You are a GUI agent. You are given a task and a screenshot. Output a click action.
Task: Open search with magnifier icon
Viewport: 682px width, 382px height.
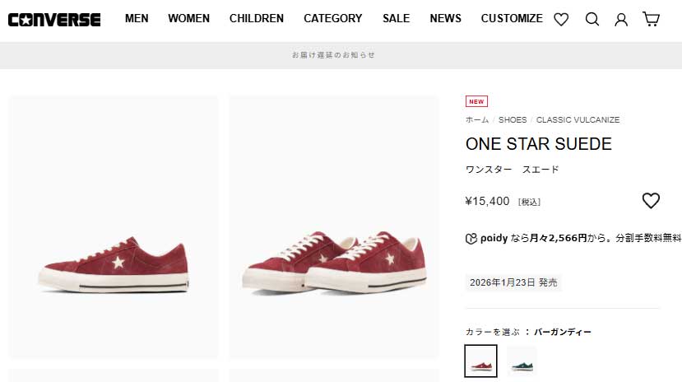click(x=592, y=19)
